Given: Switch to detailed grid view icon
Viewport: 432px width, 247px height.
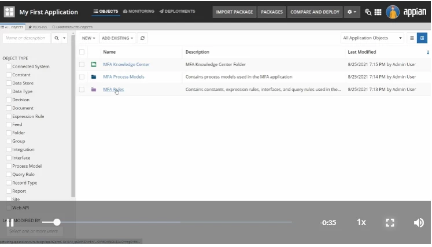Looking at the screenshot, I should pyautogui.click(x=422, y=38).
